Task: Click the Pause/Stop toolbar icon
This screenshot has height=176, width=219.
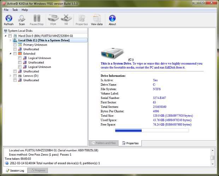Action: [x=37, y=19]
